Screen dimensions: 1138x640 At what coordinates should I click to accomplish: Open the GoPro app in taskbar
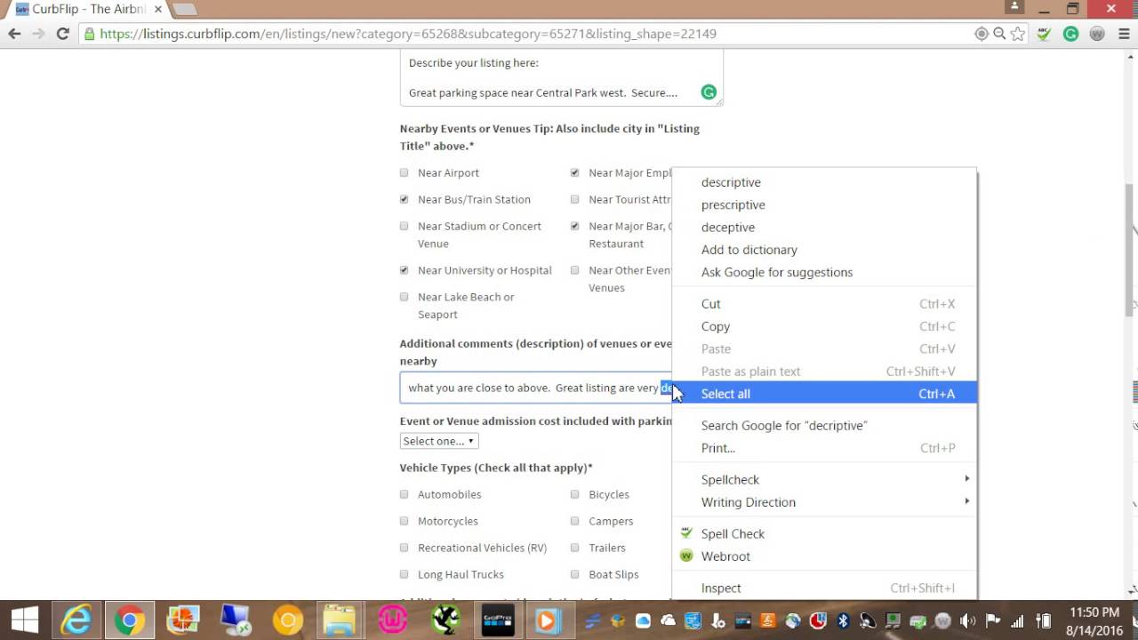click(498, 620)
